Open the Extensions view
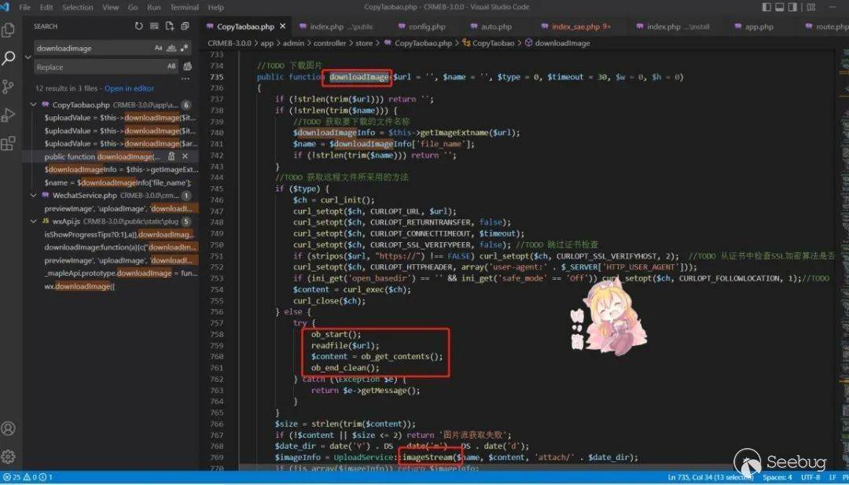The width and height of the screenshot is (849, 485). coord(9,144)
